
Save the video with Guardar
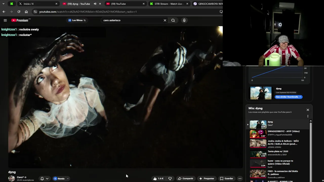tap(226, 178)
